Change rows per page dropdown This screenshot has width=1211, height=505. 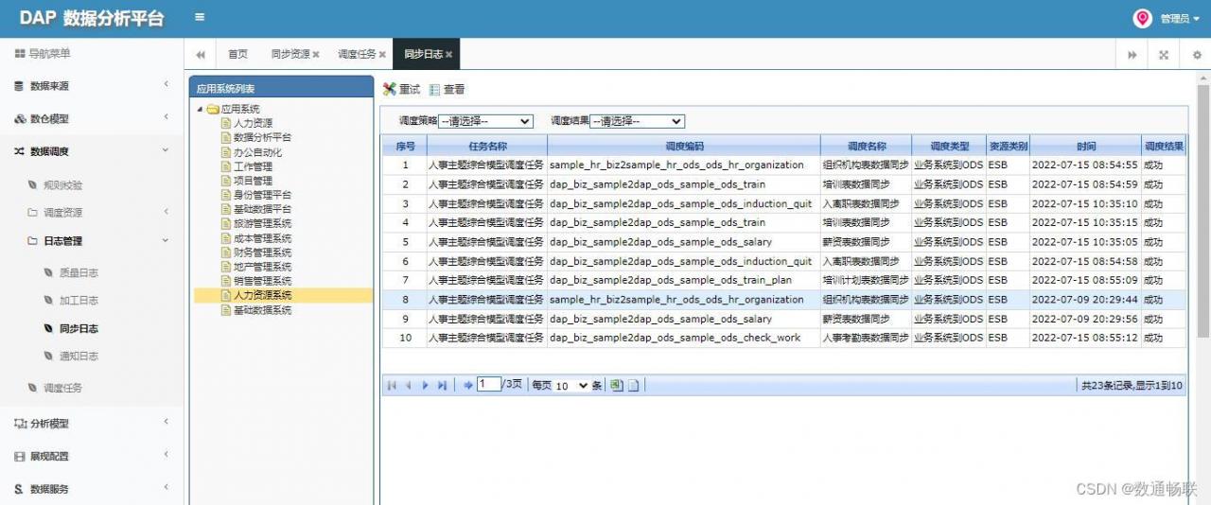click(x=571, y=386)
